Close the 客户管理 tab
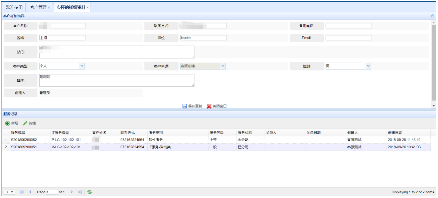The width and height of the screenshot is (438, 198). click(x=49, y=8)
